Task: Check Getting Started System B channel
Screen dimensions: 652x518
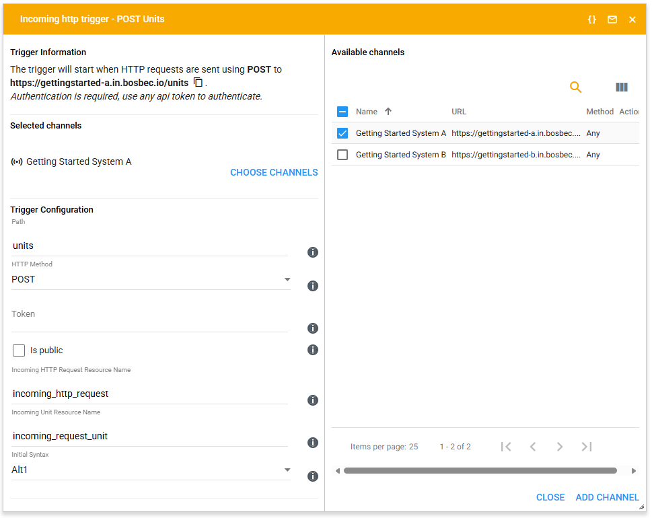Action: 342,155
